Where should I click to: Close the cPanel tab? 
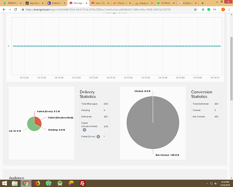point(130,3)
